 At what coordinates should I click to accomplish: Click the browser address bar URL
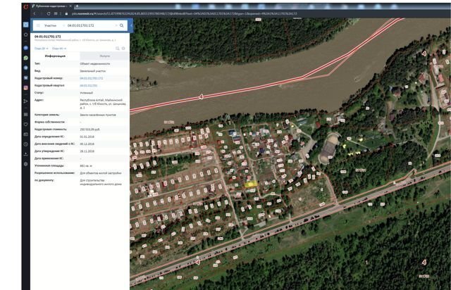[184, 13]
